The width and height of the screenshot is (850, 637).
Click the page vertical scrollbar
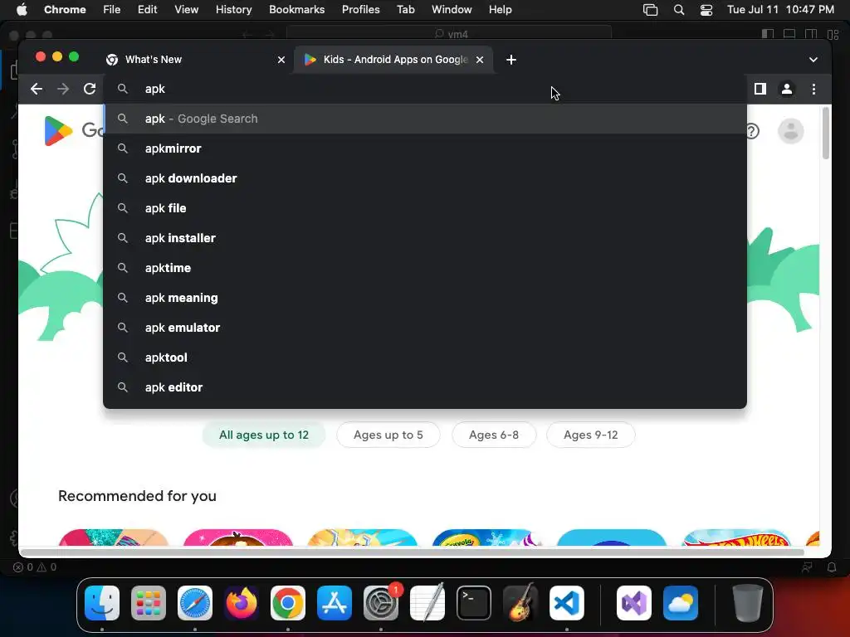point(826,134)
